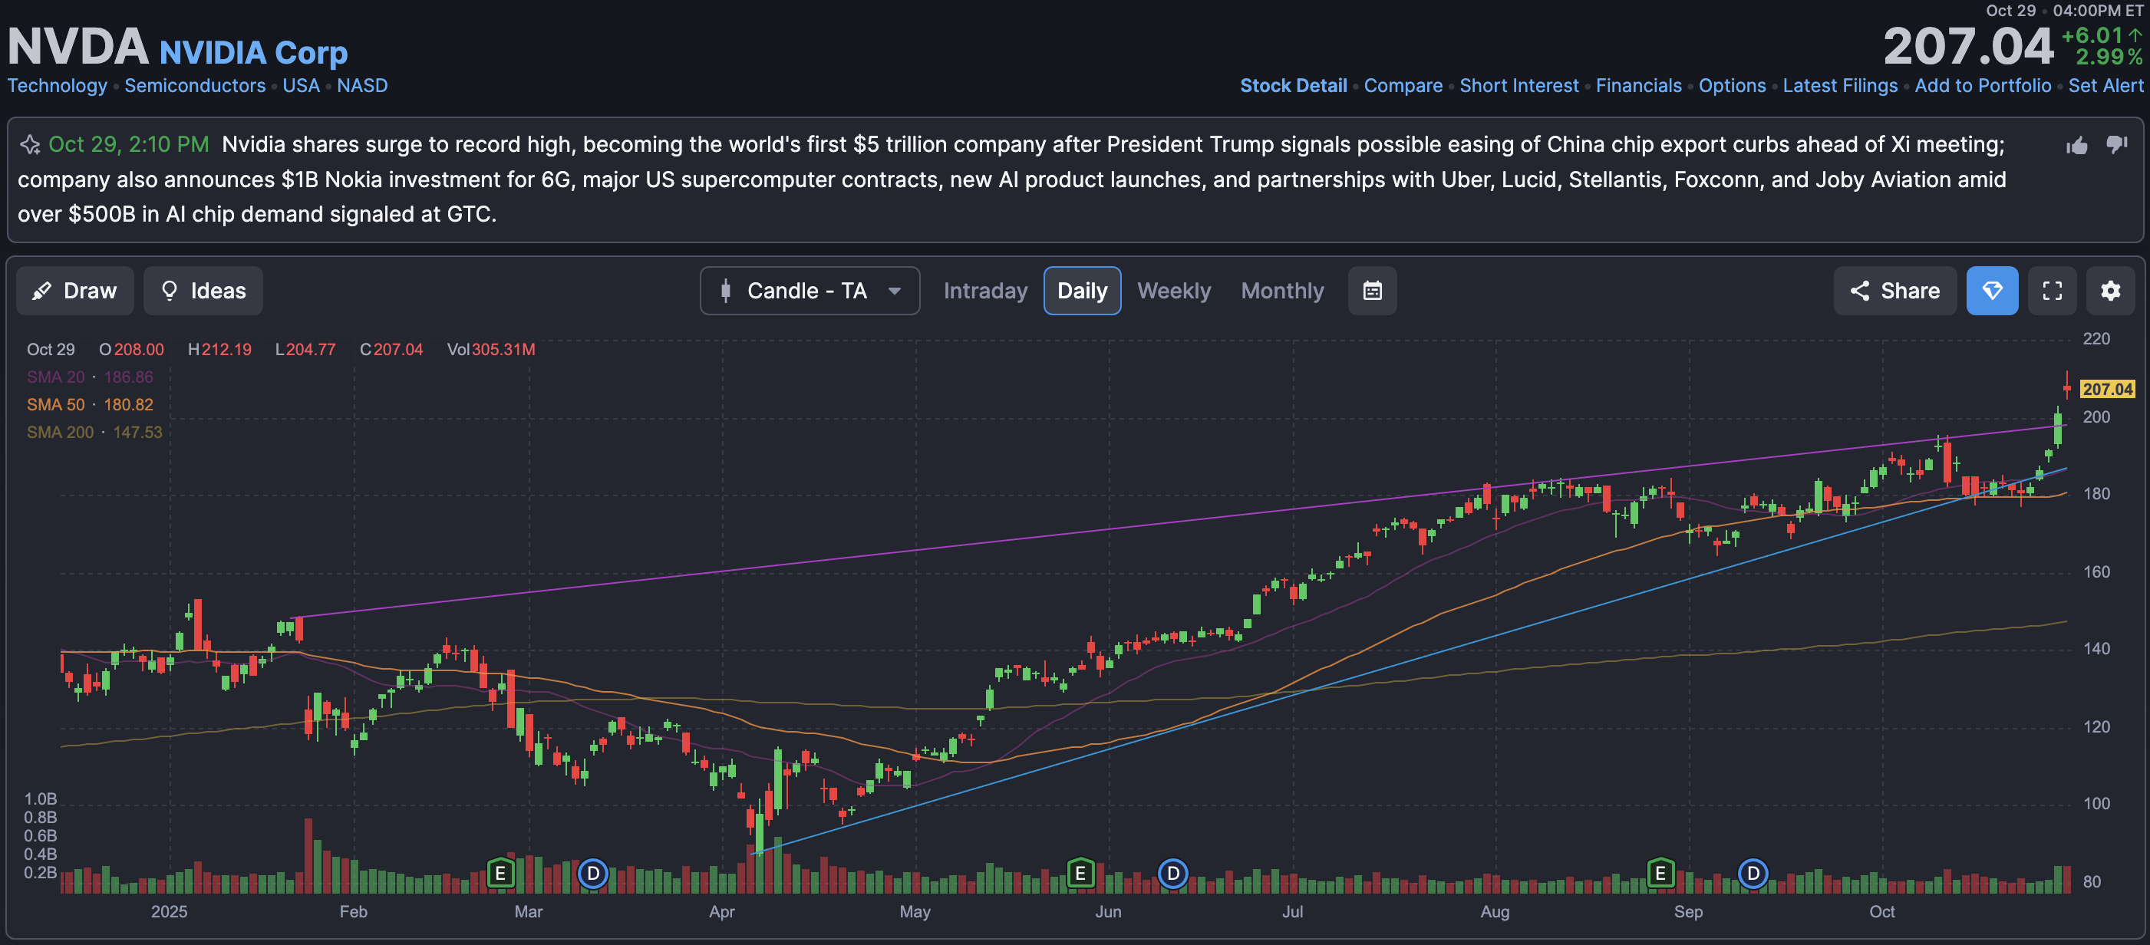
Task: Open chart settings gear
Action: coord(2110,290)
